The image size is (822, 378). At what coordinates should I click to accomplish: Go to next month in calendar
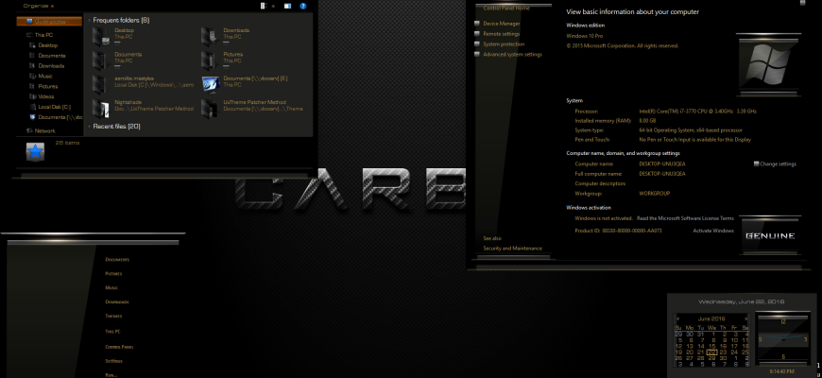tap(746, 318)
